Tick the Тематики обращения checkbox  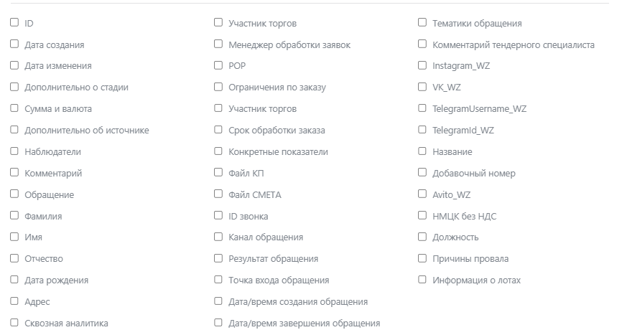422,23
